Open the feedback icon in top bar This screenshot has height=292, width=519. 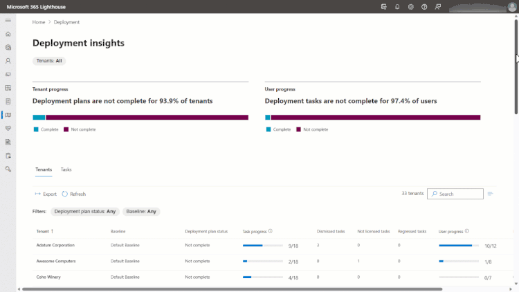pos(438,7)
